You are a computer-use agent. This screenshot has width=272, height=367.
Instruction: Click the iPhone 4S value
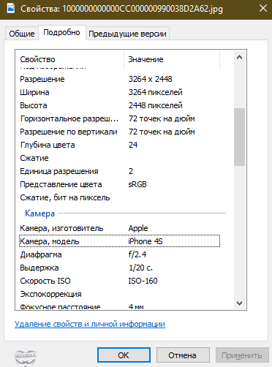[x=146, y=241]
